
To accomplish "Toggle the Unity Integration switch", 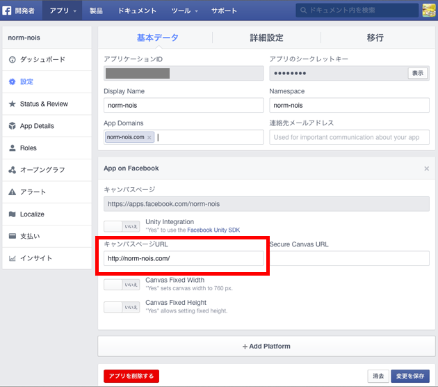I will click(122, 226).
